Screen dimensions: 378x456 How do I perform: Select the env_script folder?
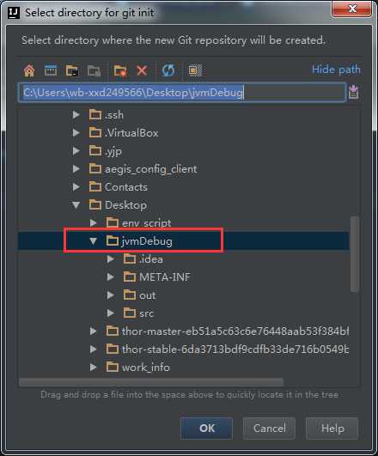click(x=138, y=223)
